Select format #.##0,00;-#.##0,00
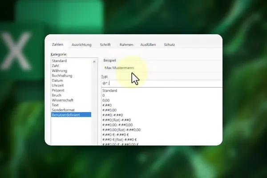The width and height of the screenshot is (267, 178). click(x=162, y=125)
